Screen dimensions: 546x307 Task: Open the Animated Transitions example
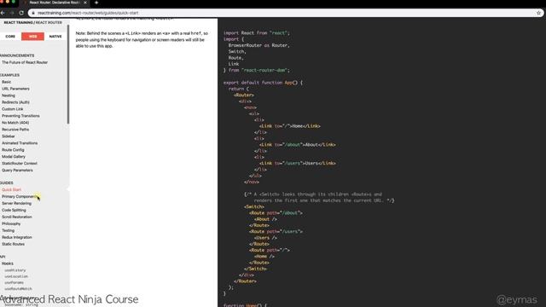[20, 142]
